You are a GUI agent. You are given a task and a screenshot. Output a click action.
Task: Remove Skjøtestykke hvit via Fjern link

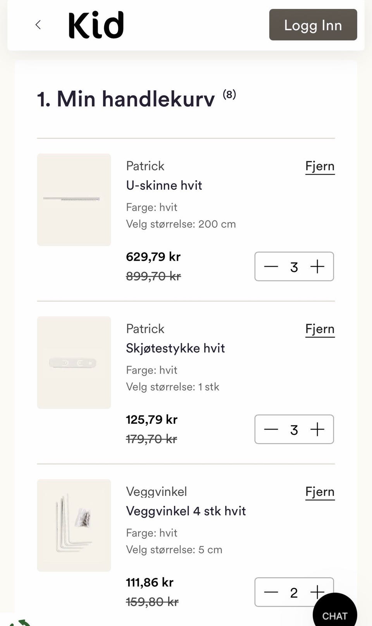tap(320, 329)
